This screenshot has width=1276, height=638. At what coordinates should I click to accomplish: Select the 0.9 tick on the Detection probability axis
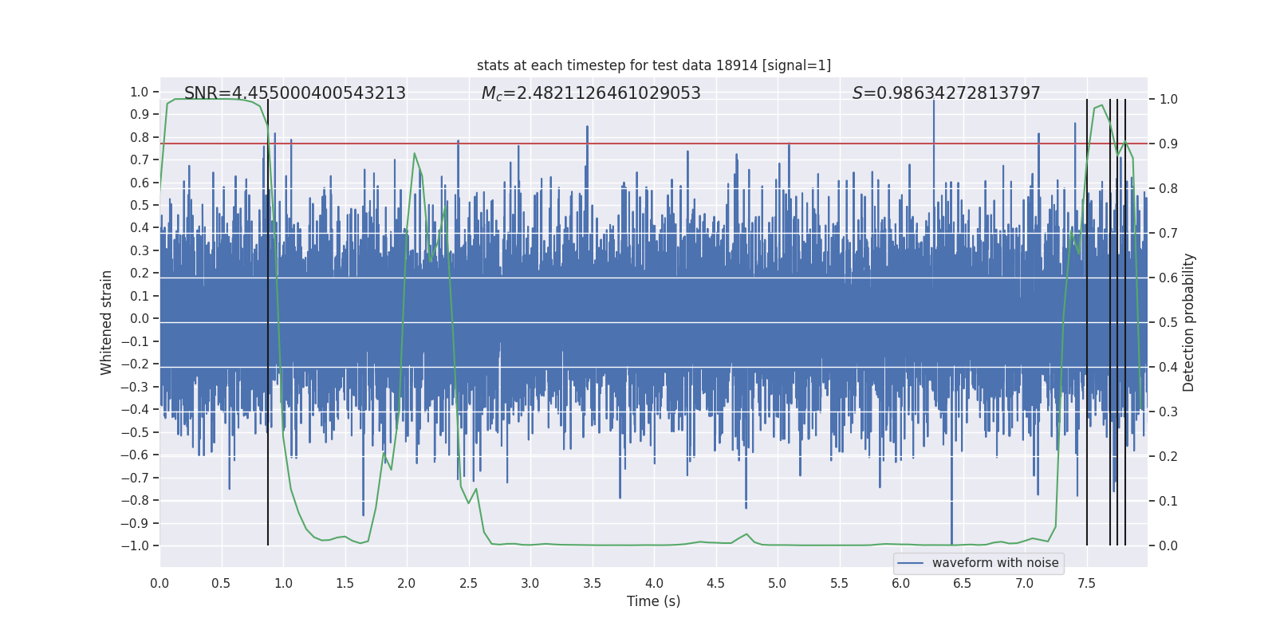(1168, 144)
